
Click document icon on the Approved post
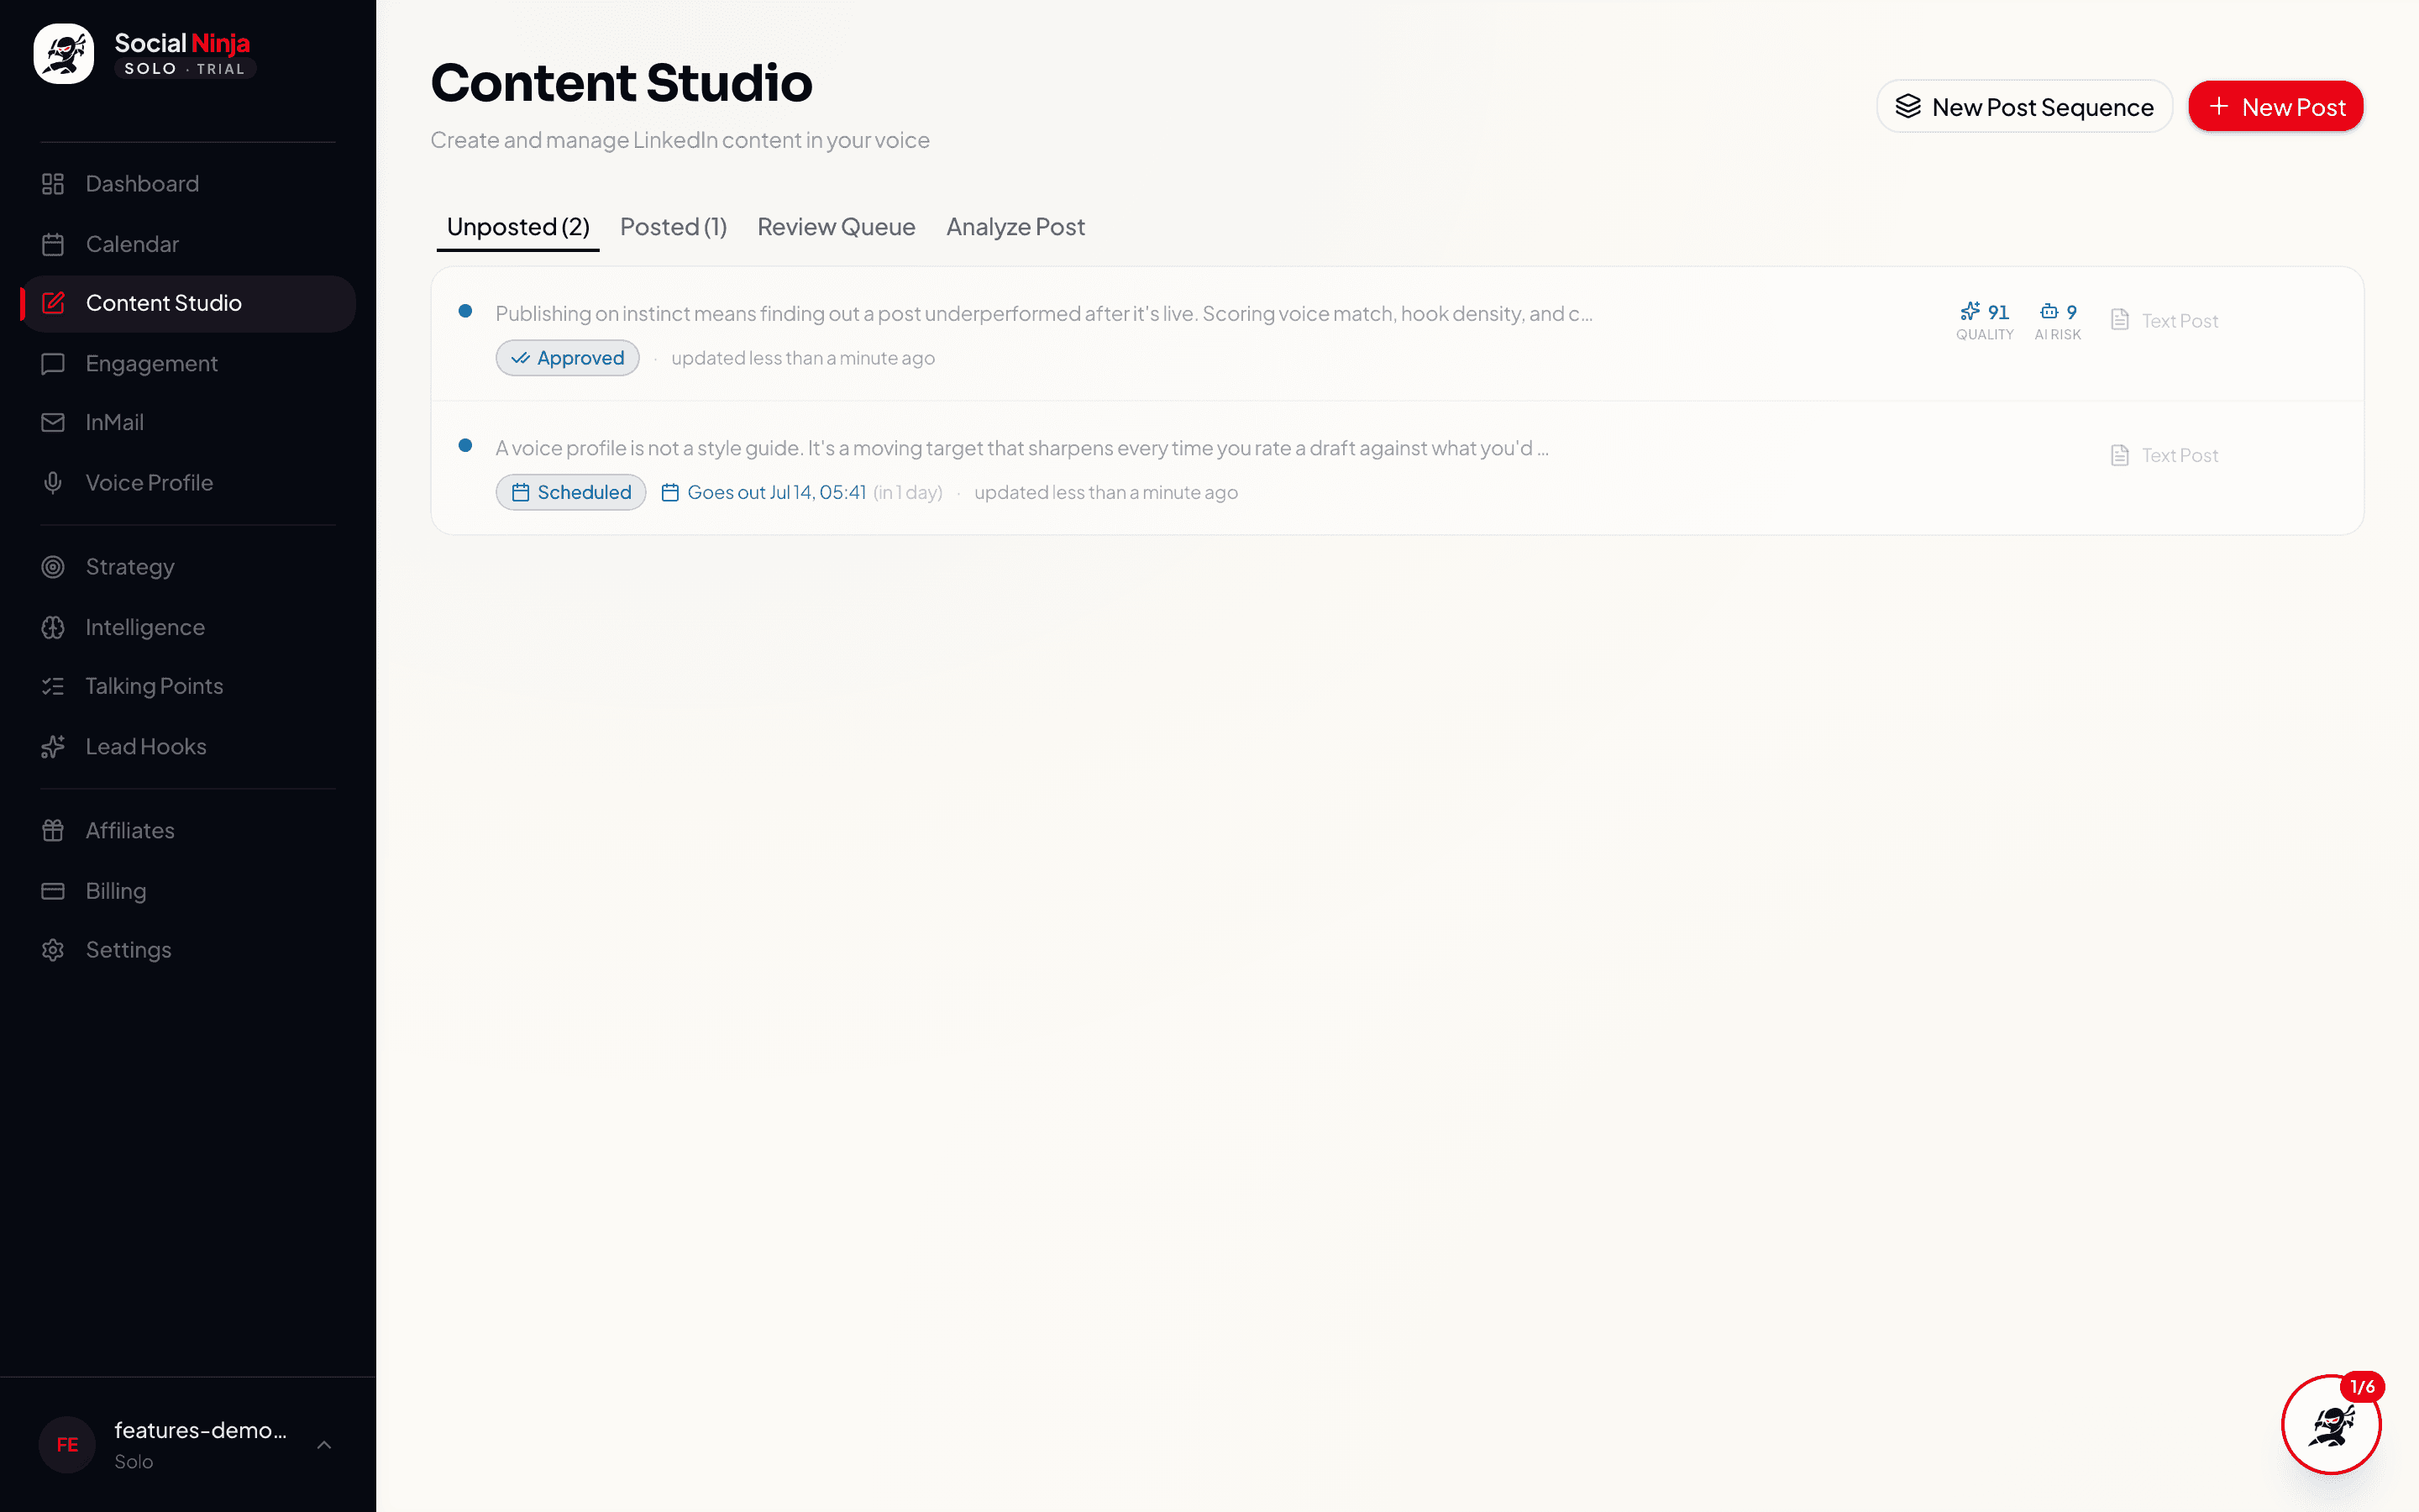pyautogui.click(x=2119, y=320)
